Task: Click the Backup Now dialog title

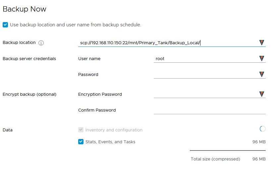Action: pos(25,9)
